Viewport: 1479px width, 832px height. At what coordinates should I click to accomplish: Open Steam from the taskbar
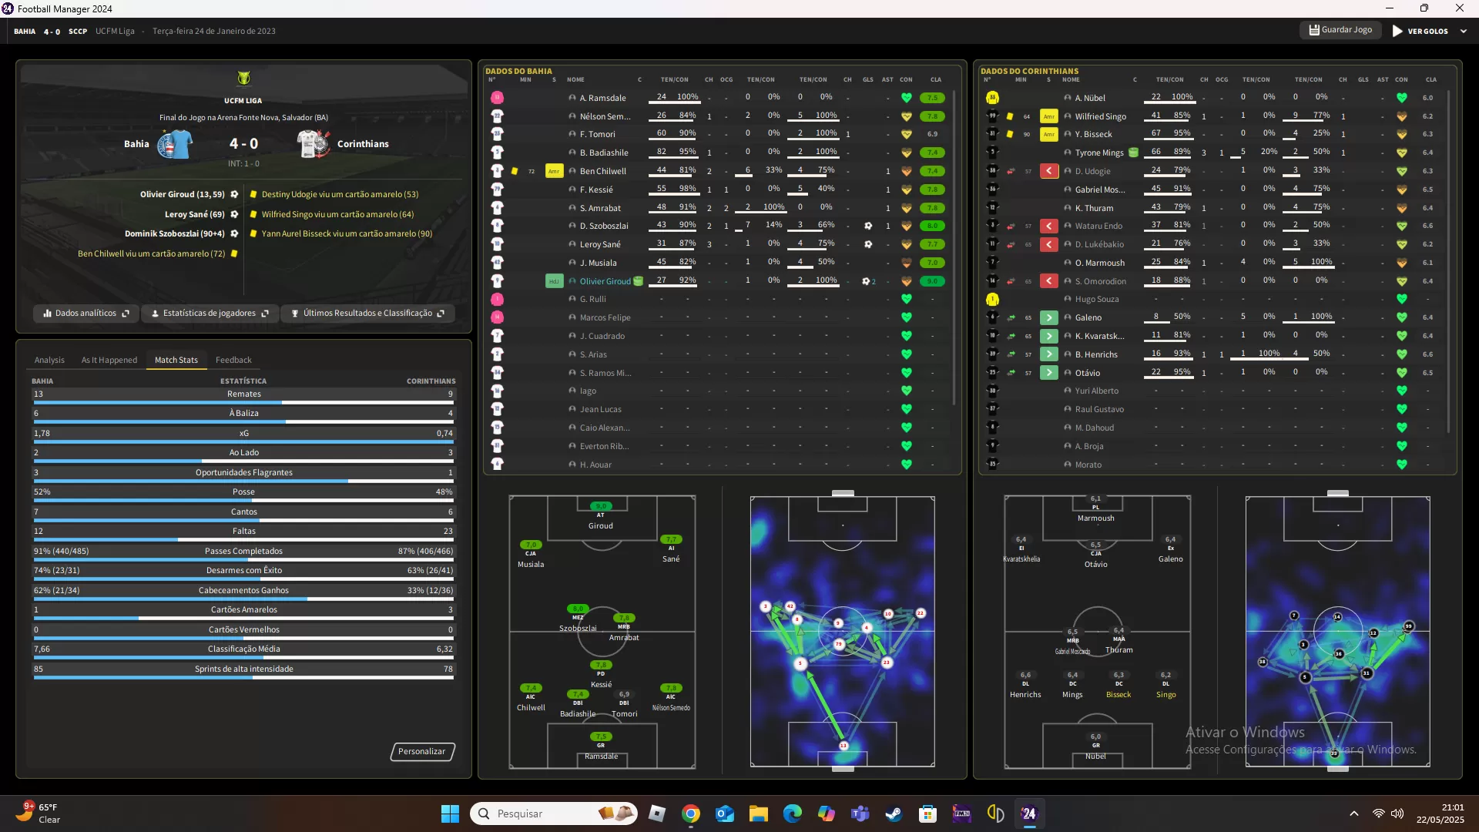(x=894, y=814)
